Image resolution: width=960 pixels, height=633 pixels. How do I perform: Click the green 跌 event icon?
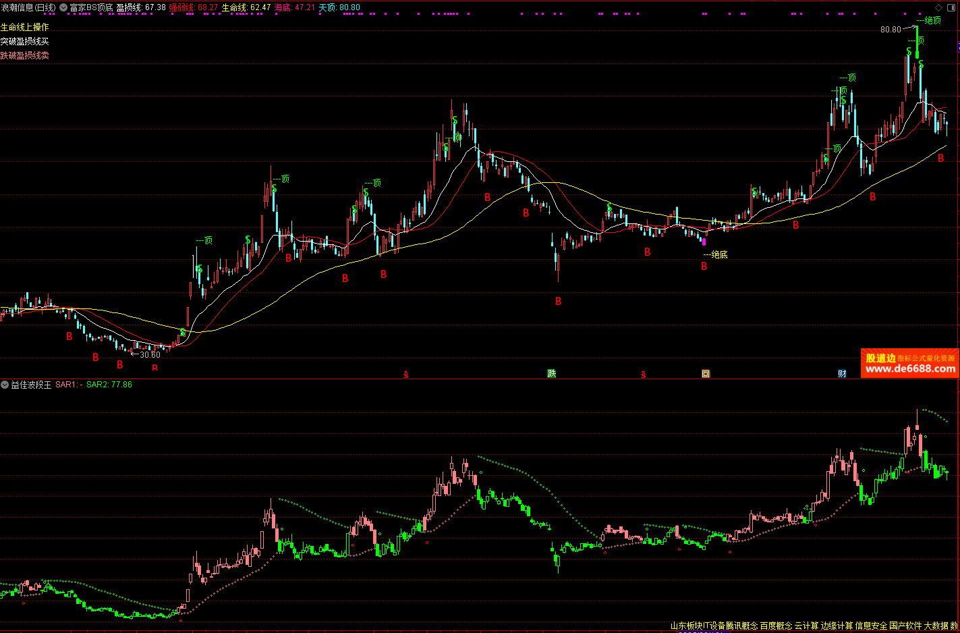tap(551, 373)
